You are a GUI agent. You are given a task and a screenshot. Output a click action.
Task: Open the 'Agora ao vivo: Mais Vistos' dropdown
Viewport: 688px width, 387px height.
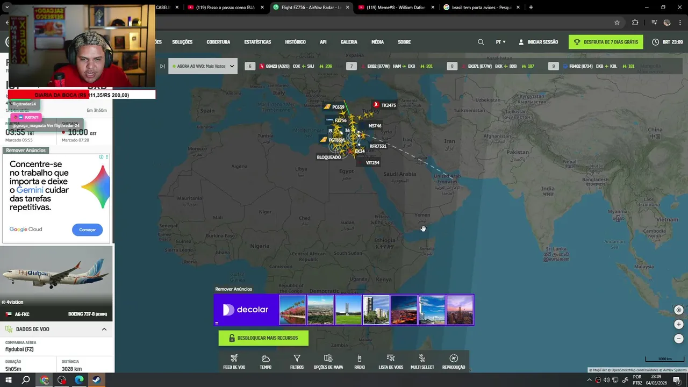(203, 66)
